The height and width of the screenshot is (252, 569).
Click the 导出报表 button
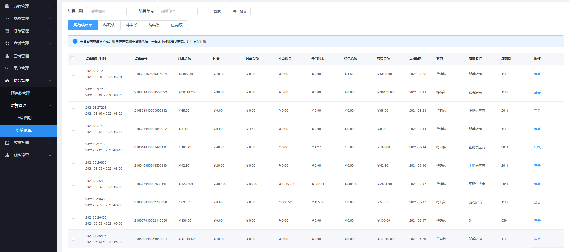tap(239, 11)
